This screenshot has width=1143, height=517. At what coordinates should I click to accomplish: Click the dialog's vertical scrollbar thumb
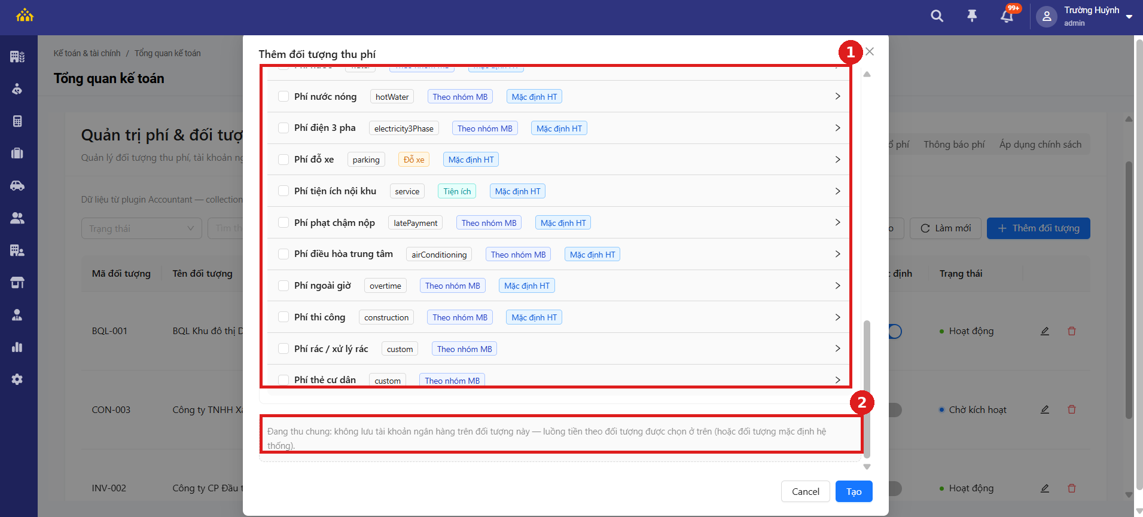(x=867, y=389)
